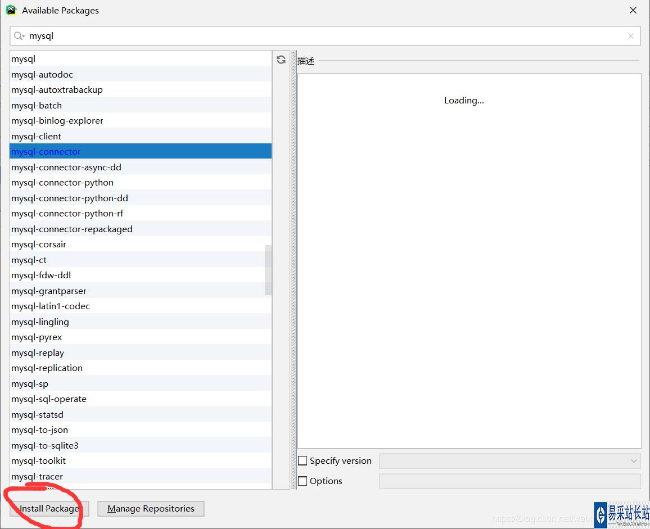Select mysql-to-sqlite3 package
Image resolution: width=650 pixels, height=529 pixels.
click(141, 445)
